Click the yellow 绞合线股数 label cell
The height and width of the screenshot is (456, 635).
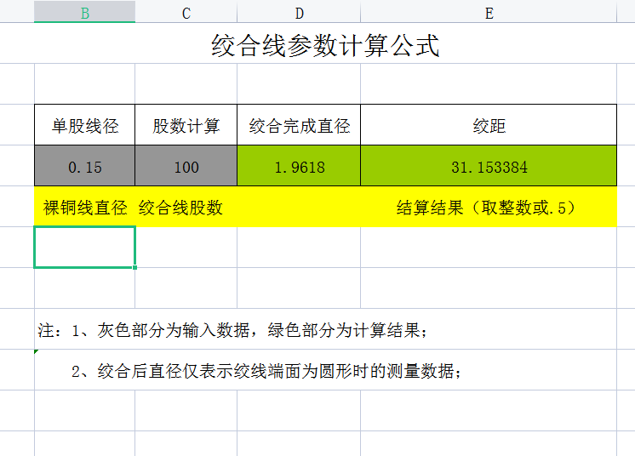[x=181, y=207]
